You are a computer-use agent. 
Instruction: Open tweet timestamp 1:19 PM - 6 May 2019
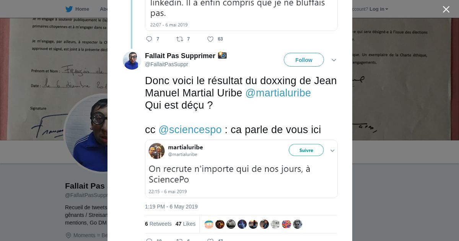click(x=171, y=207)
